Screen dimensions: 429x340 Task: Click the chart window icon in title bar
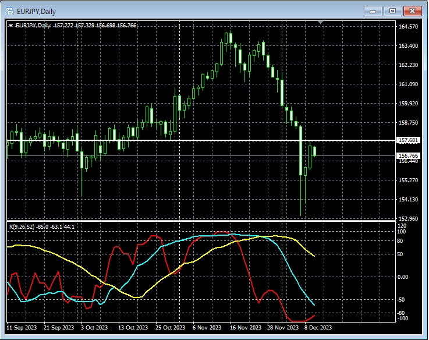click(9, 10)
